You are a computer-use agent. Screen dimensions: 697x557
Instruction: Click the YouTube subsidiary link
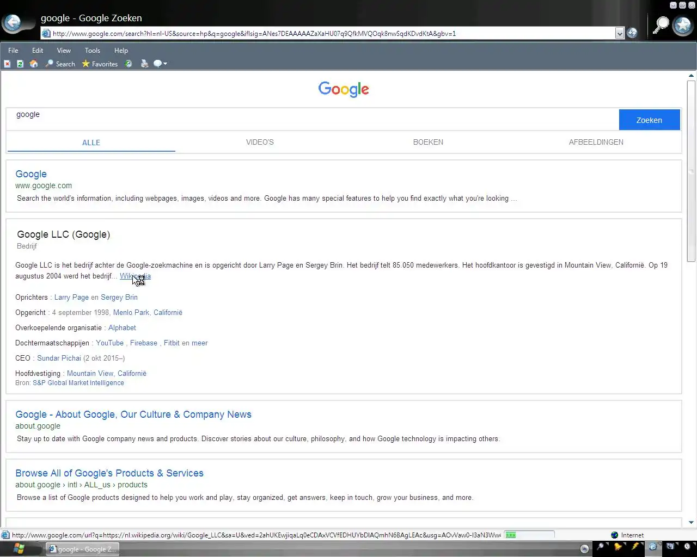[109, 343]
